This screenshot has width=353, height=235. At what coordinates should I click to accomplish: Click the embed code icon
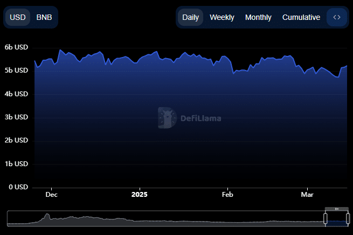pos(337,17)
